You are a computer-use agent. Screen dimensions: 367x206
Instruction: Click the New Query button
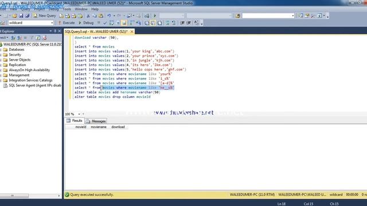(x=45, y=15)
